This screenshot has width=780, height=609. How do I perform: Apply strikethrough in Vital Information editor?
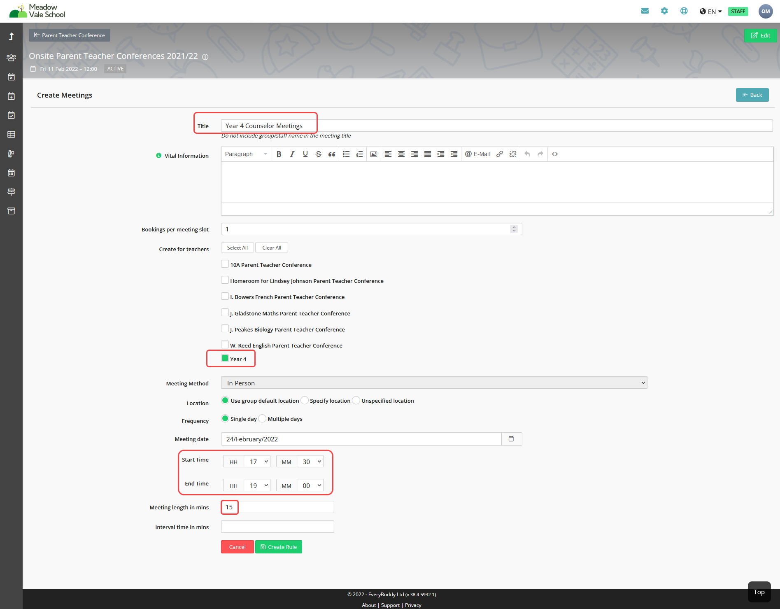[x=318, y=154]
